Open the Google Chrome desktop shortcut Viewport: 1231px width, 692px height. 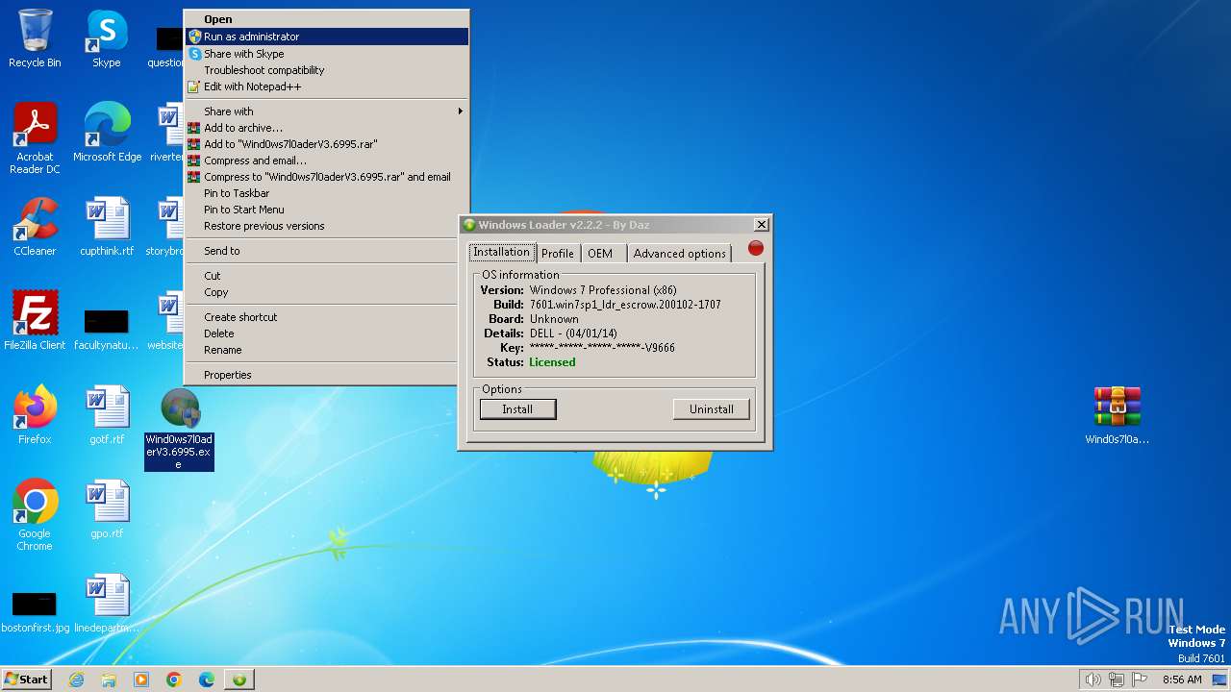point(35,515)
